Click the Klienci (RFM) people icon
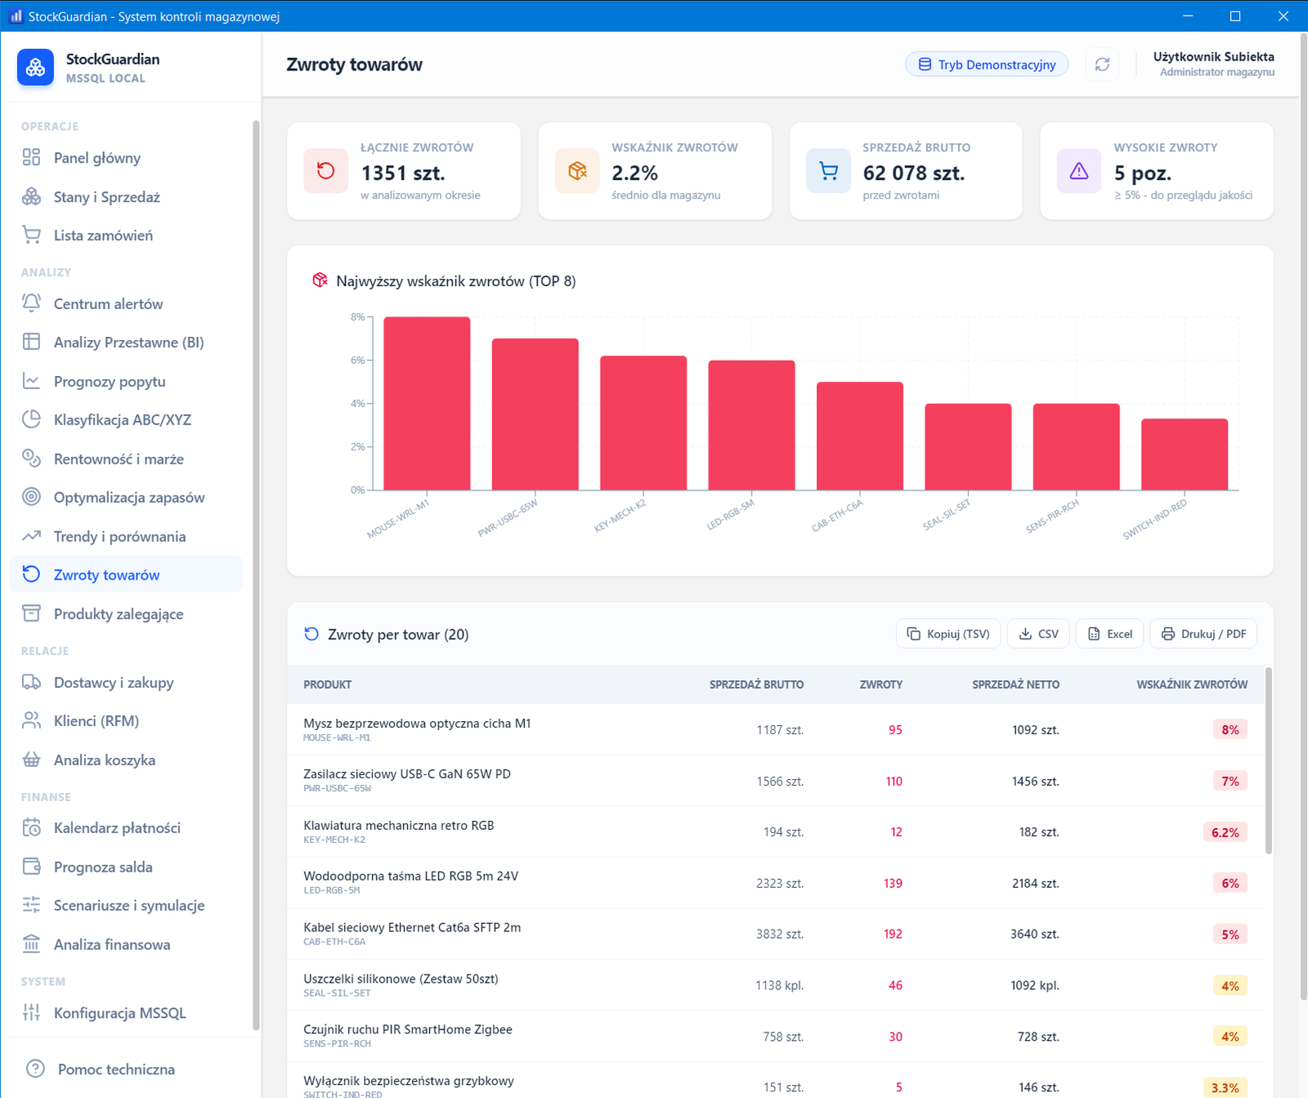Viewport: 1308px width, 1098px height. pyautogui.click(x=31, y=721)
